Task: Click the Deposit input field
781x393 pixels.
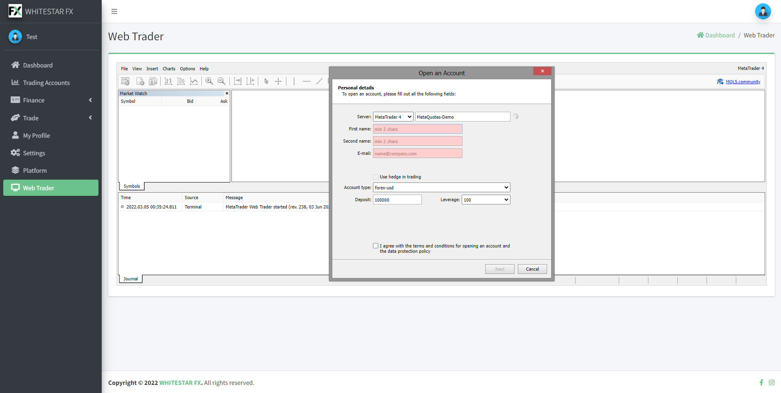Action: click(x=397, y=200)
